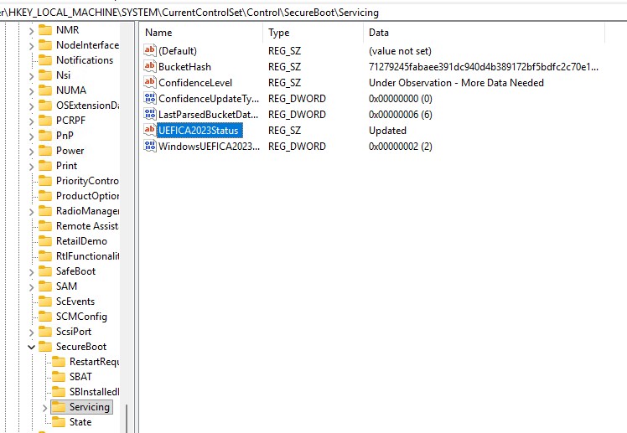Viewport: 627px width, 433px height.
Task: Expand the SafeBoot key chevron
Action: (32, 271)
